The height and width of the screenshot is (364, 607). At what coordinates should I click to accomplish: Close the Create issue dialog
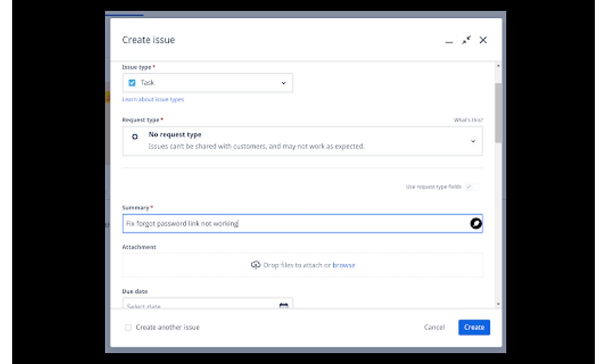click(483, 40)
